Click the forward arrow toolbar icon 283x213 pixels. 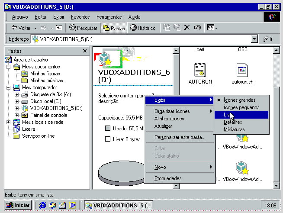[x=43, y=28]
